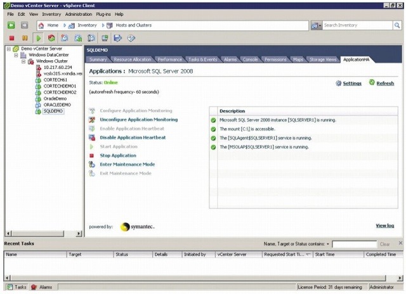Click the Take Snapshot toolbar icon

pyautogui.click(x=65, y=38)
